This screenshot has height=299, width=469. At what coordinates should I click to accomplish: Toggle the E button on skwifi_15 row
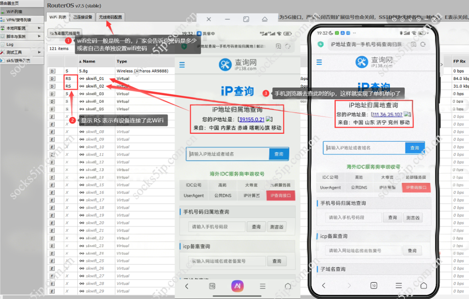point(52,185)
